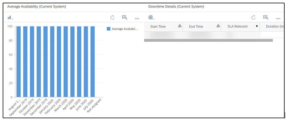Click the Average Availabil... legend label
Viewport: 287px width, 120px height.
coord(125,29)
